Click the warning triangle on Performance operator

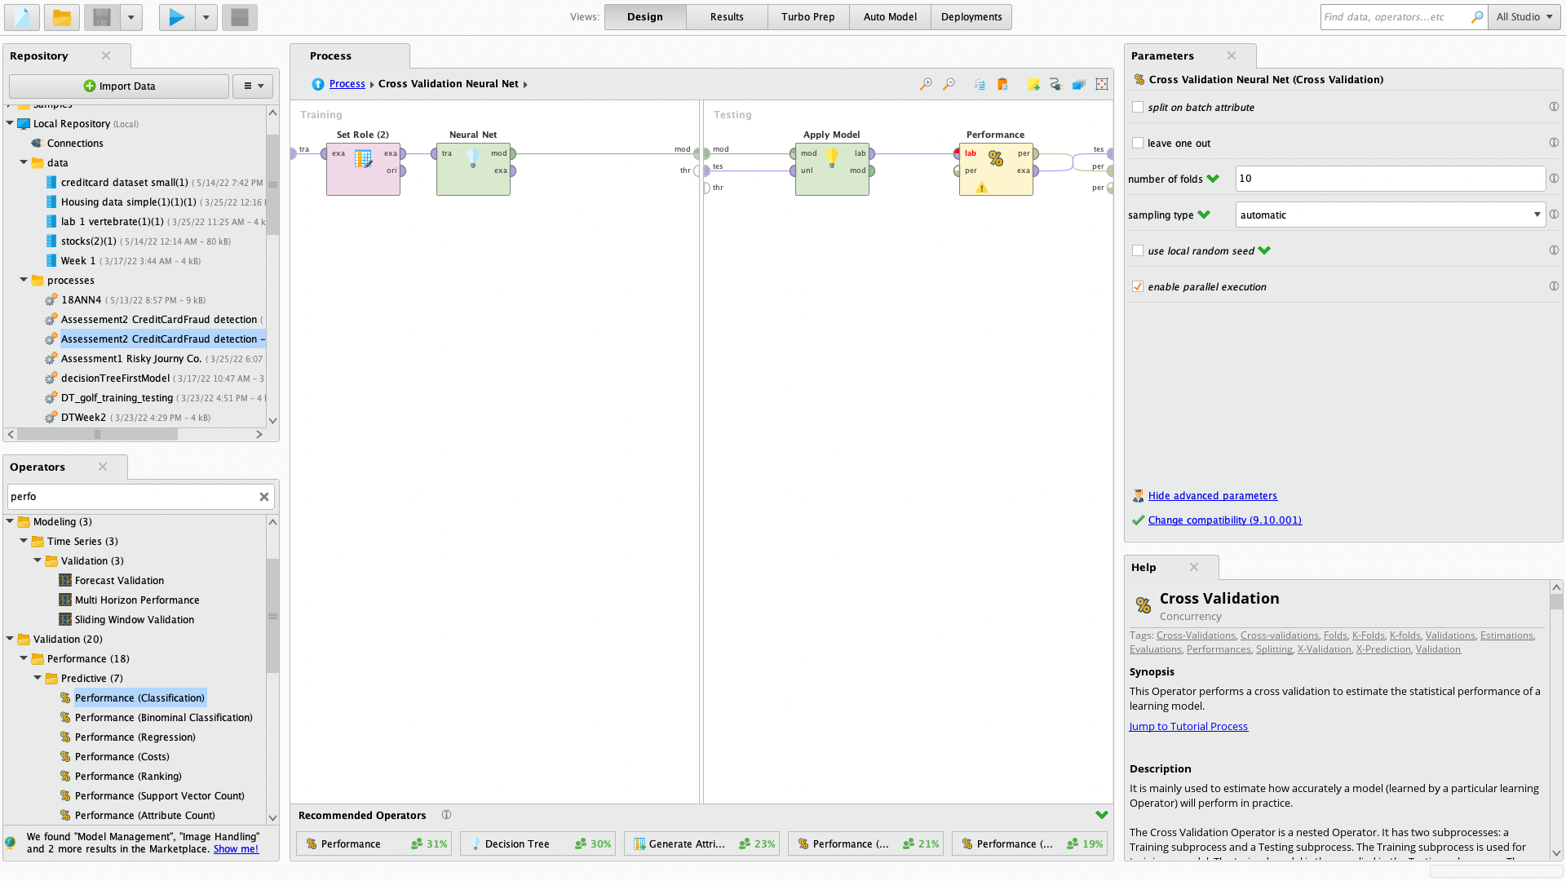(x=982, y=188)
